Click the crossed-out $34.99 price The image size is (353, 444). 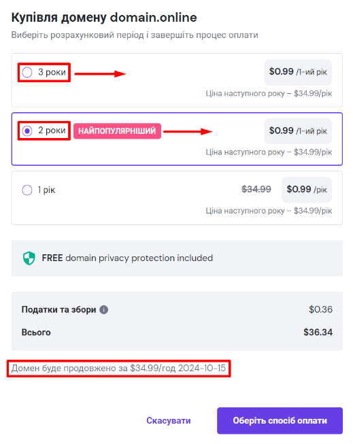tap(256, 189)
